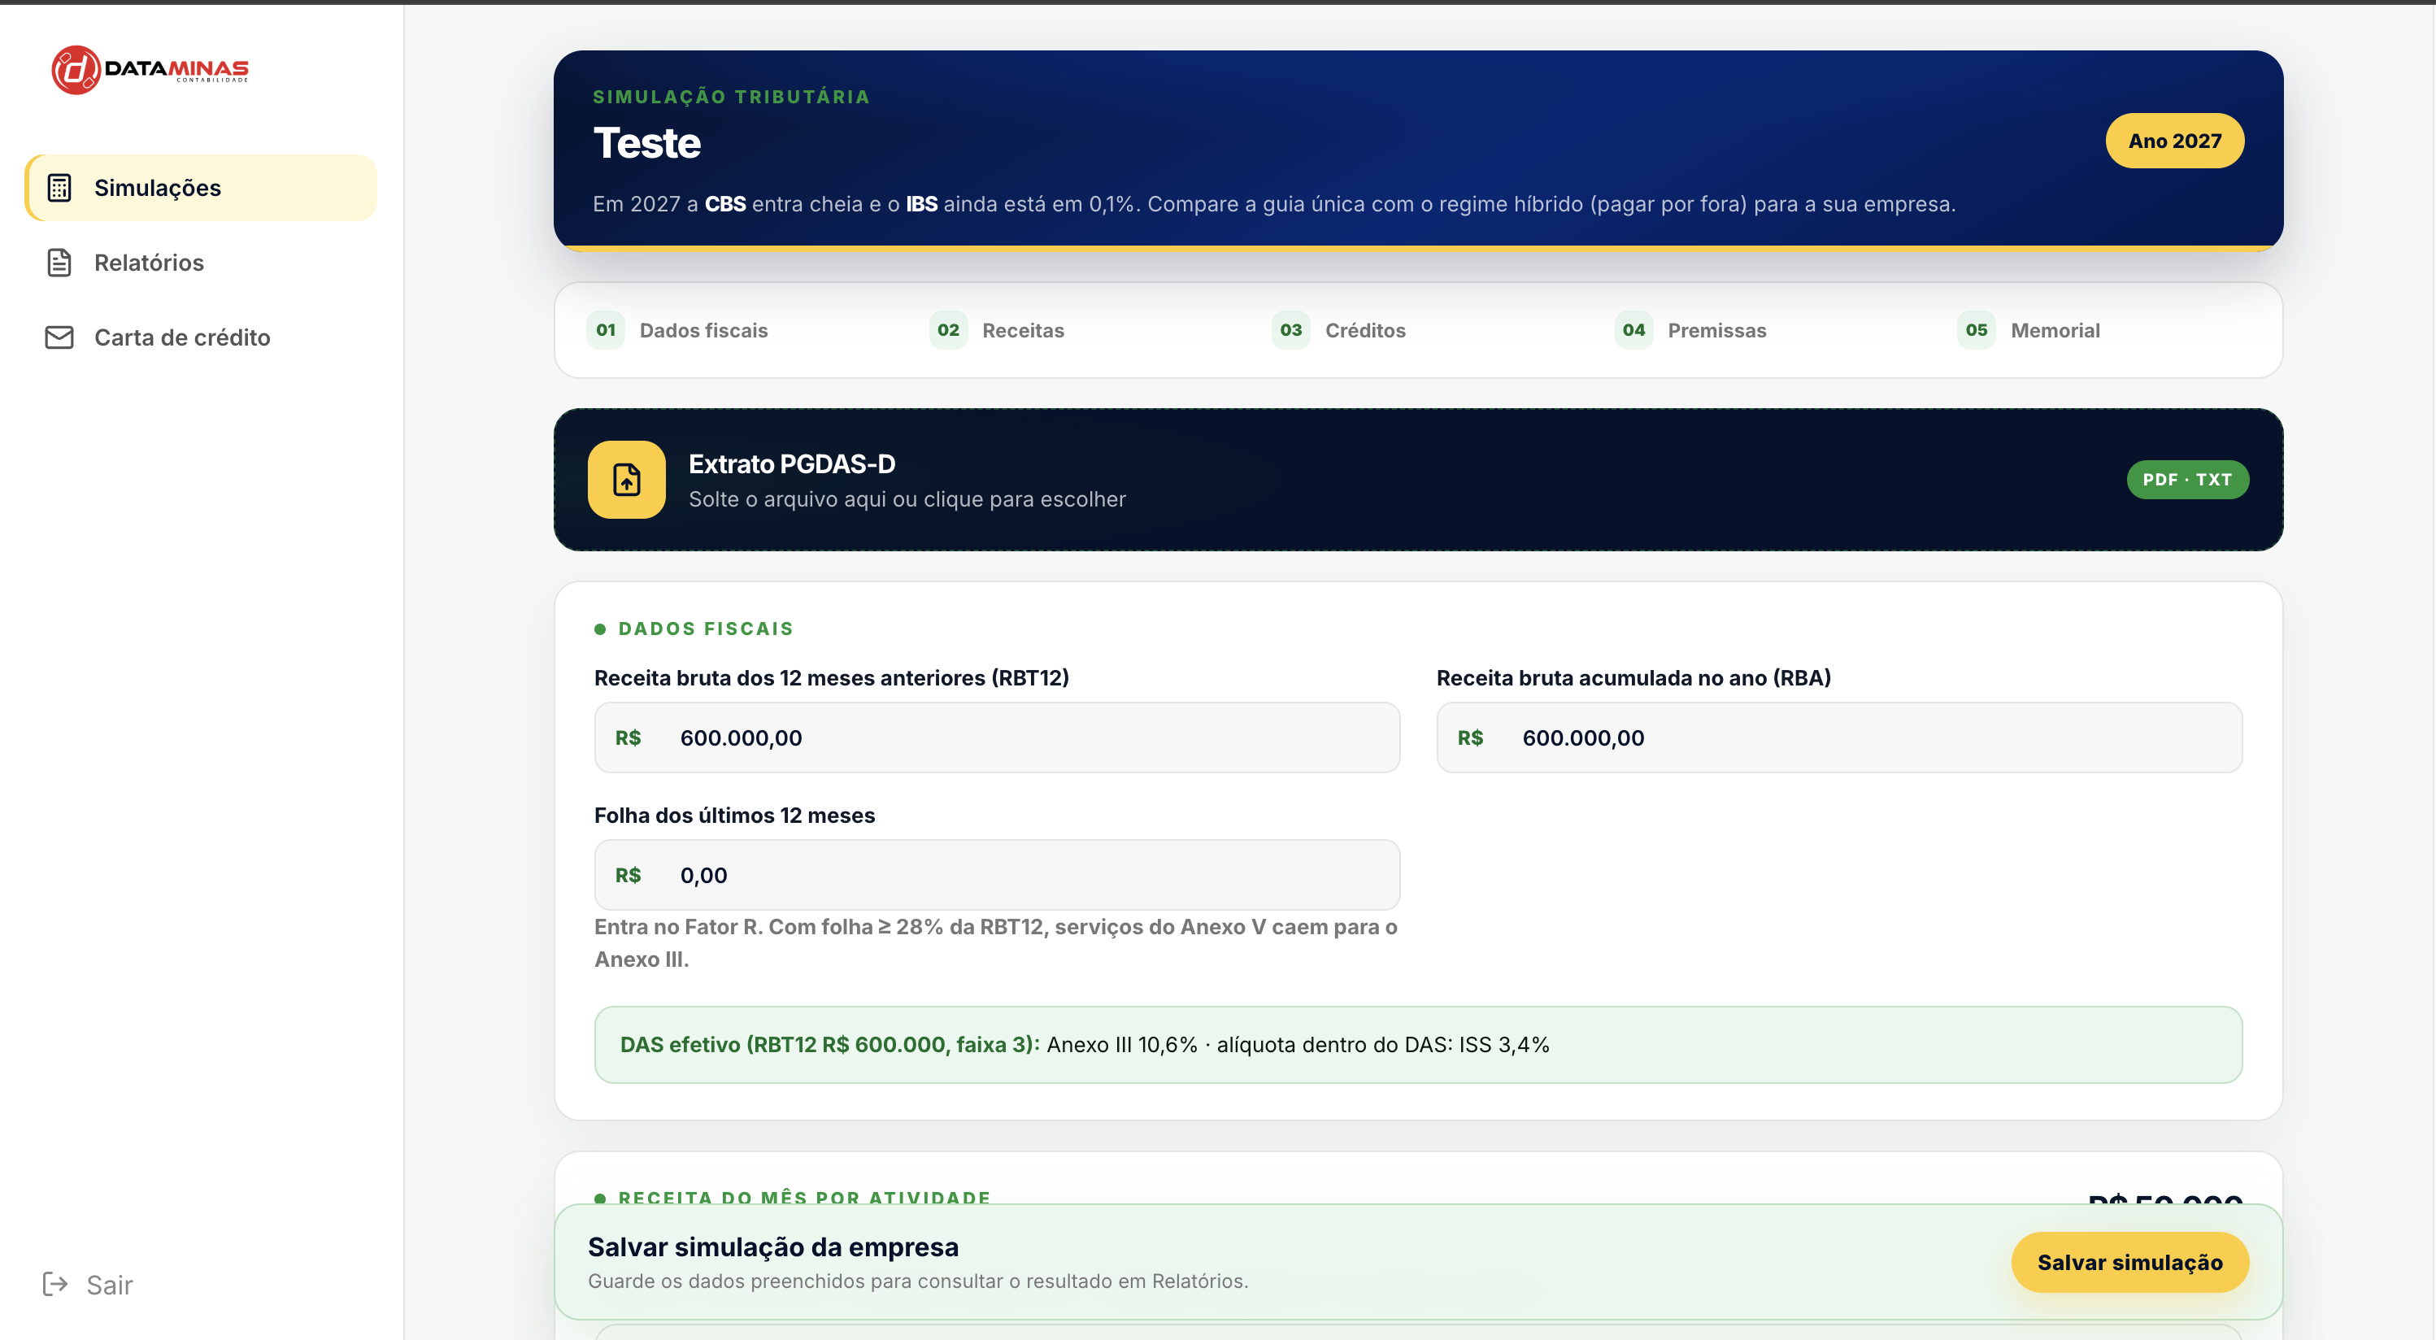
Task: Focus the RBT12 receita bruta field
Action: 997,737
